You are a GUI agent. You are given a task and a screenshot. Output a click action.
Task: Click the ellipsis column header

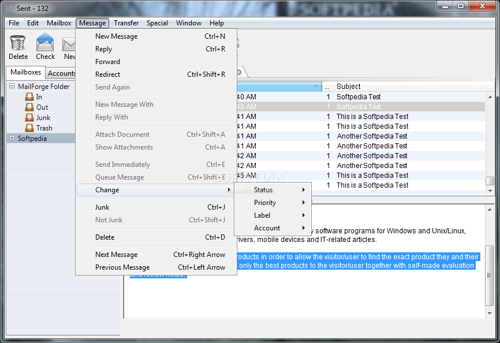point(327,87)
